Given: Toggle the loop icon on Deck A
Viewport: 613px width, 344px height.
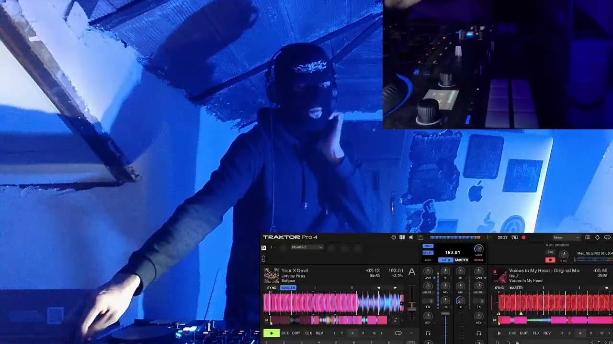Looking at the screenshot, I should click(398, 333).
